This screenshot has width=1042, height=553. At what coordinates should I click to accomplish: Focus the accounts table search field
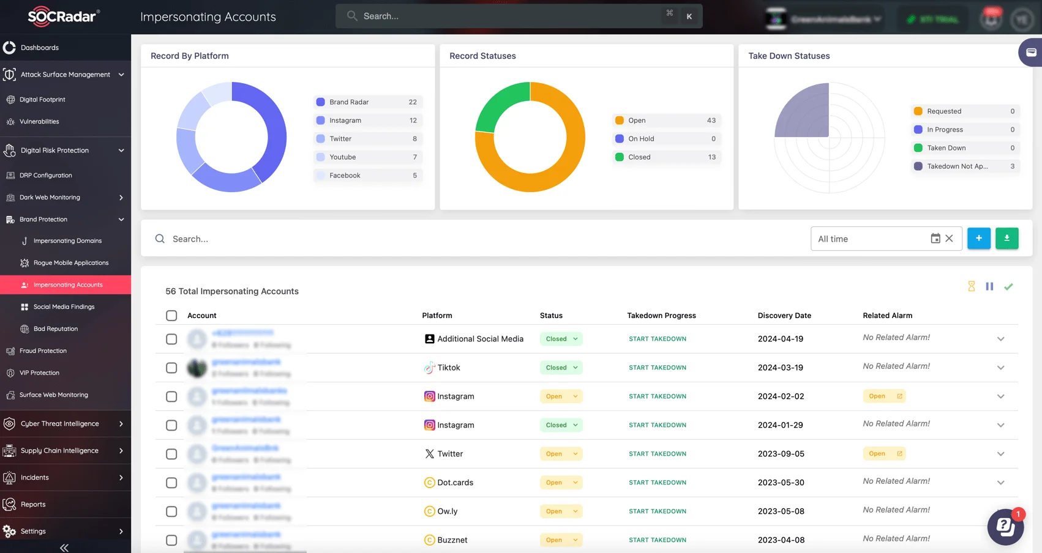(478, 239)
